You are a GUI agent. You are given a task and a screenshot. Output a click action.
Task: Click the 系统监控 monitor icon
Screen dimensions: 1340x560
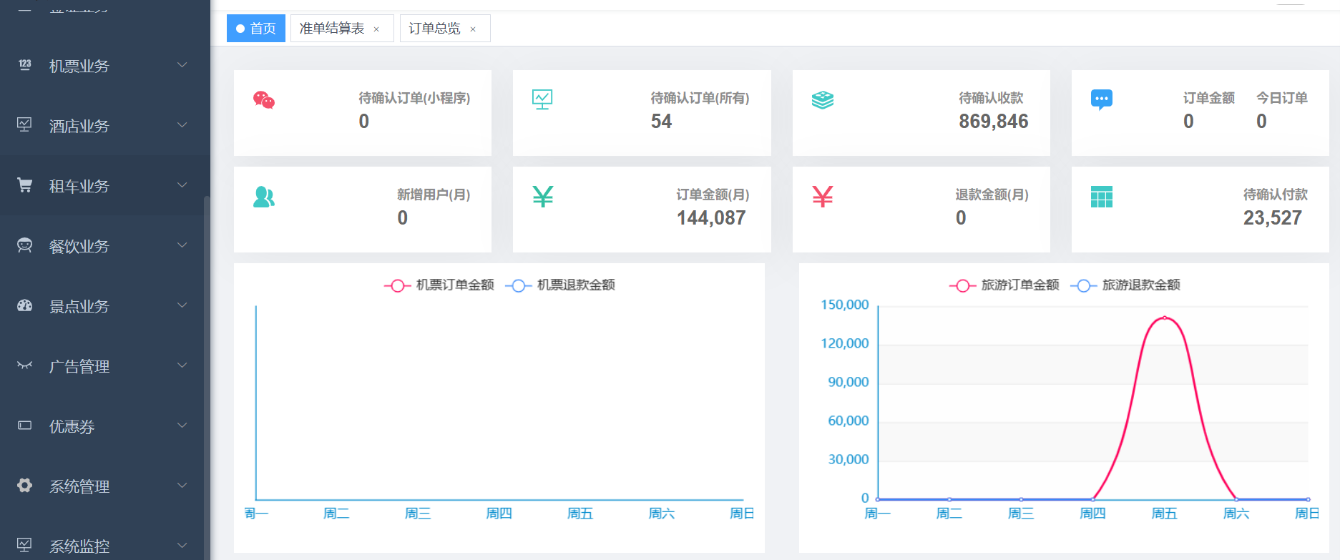[x=24, y=545]
